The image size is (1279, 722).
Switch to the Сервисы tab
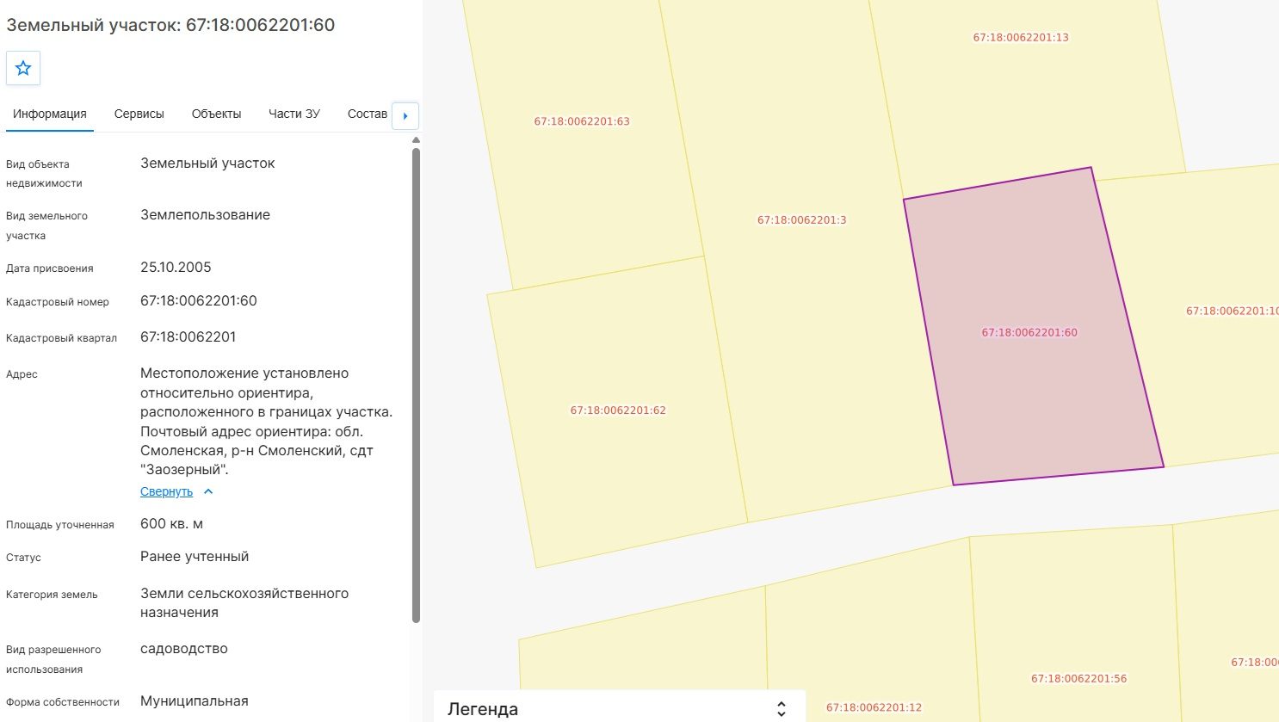point(139,114)
